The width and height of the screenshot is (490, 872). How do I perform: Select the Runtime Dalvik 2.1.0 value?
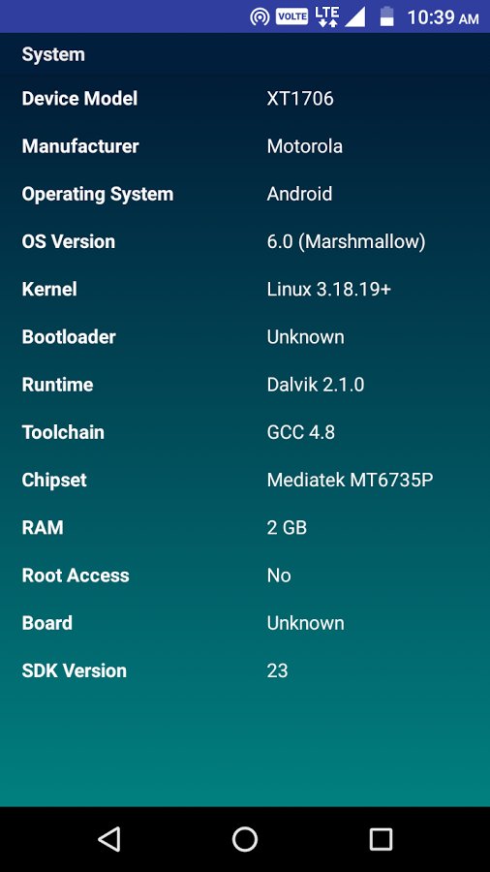click(x=316, y=385)
